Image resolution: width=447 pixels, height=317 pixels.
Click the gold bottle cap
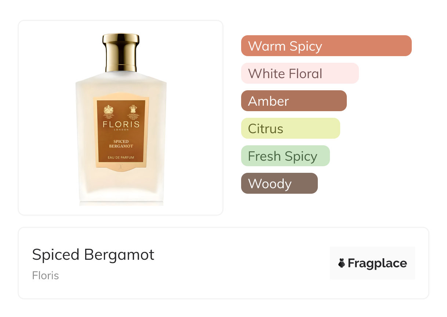pos(121,52)
